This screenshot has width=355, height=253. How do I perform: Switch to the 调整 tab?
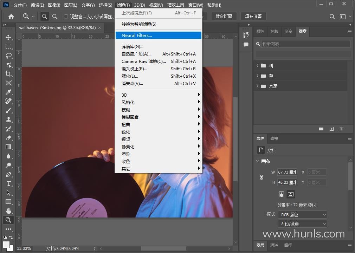(274, 138)
